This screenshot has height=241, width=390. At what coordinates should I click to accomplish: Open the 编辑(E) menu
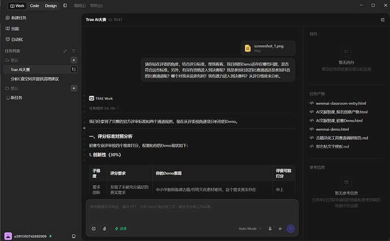point(80,6)
